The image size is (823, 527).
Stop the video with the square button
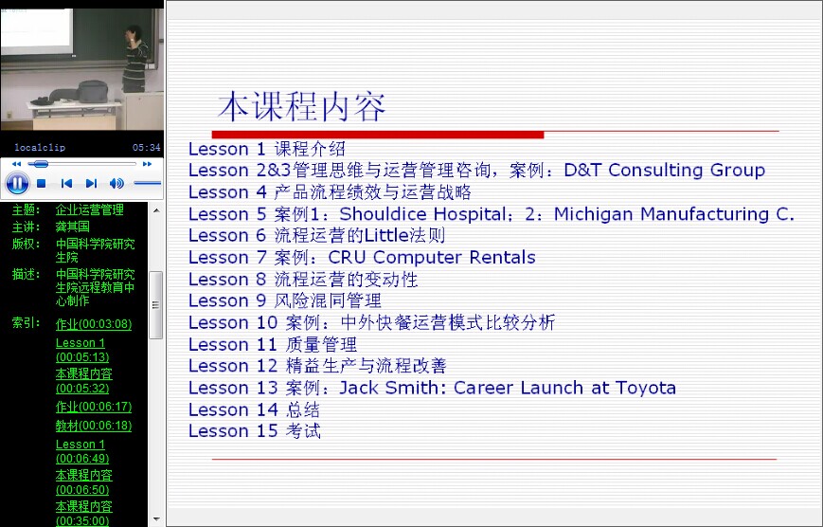point(42,183)
